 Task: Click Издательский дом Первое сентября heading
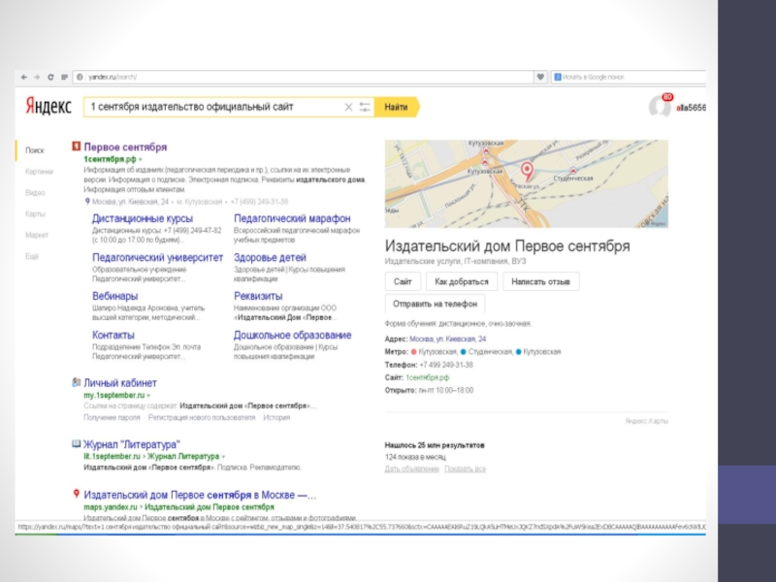pyautogui.click(x=507, y=246)
